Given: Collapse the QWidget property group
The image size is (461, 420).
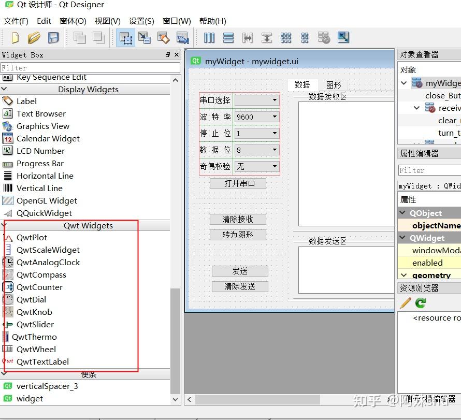Looking at the screenshot, I should (x=403, y=238).
